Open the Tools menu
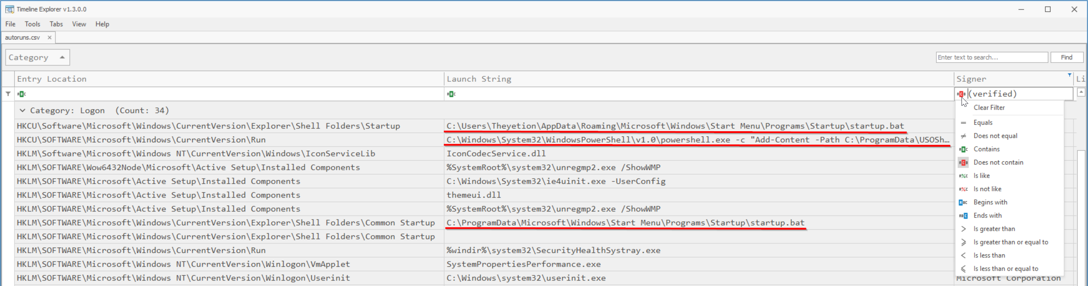 coord(32,24)
